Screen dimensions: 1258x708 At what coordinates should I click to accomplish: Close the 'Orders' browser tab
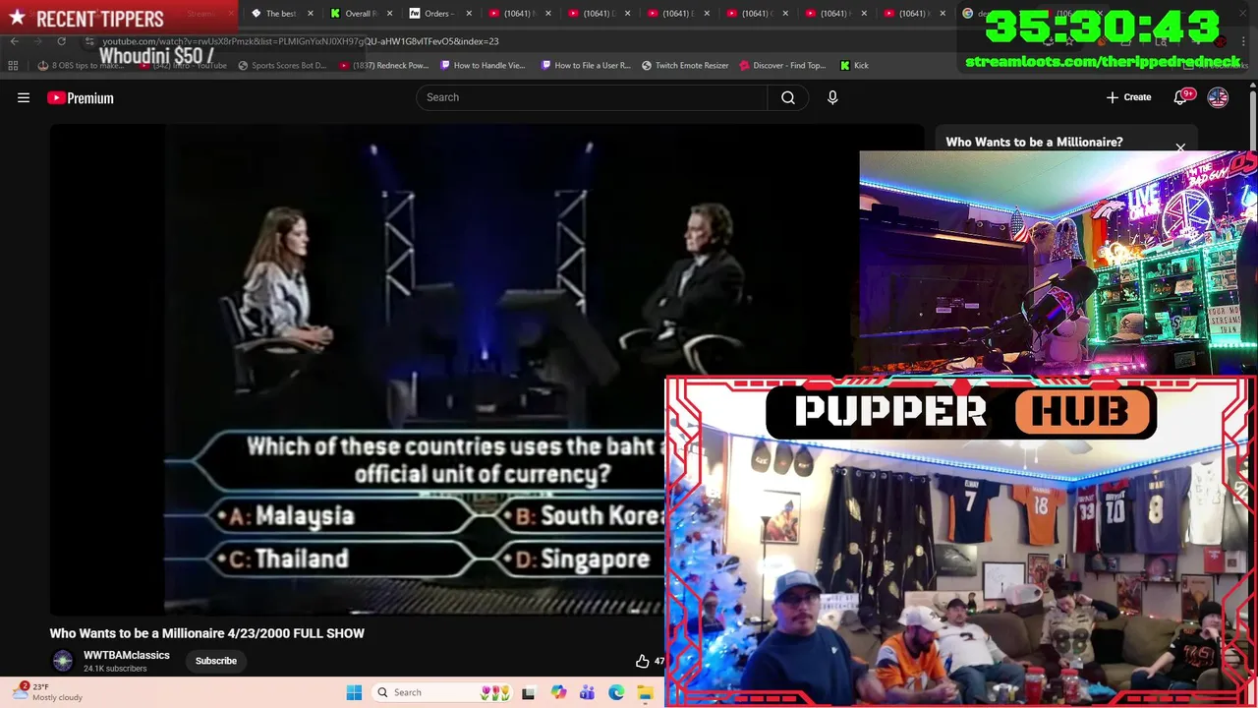pyautogui.click(x=468, y=14)
